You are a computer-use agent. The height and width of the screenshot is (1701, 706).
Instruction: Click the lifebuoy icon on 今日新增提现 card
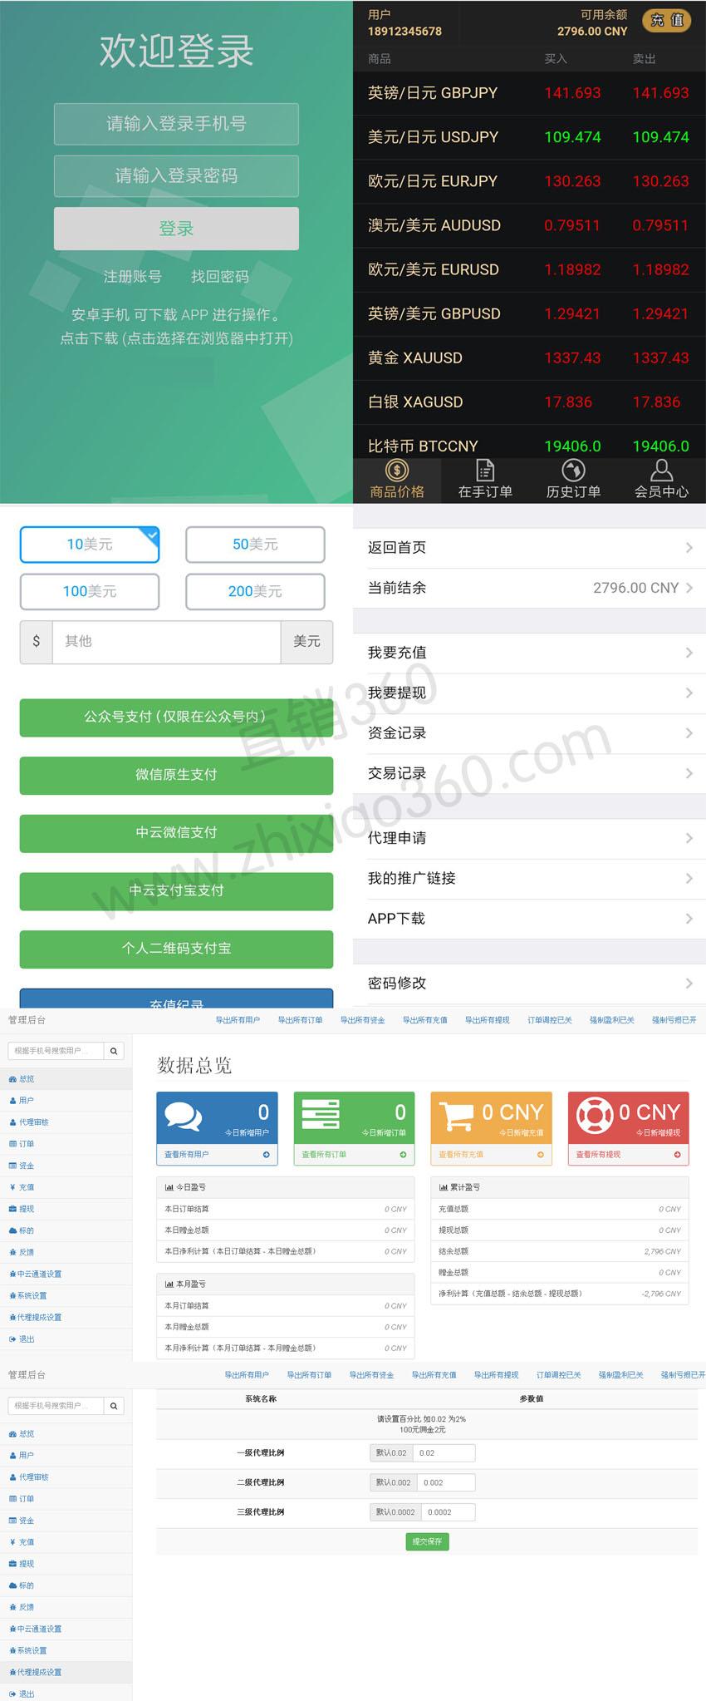coord(594,1116)
